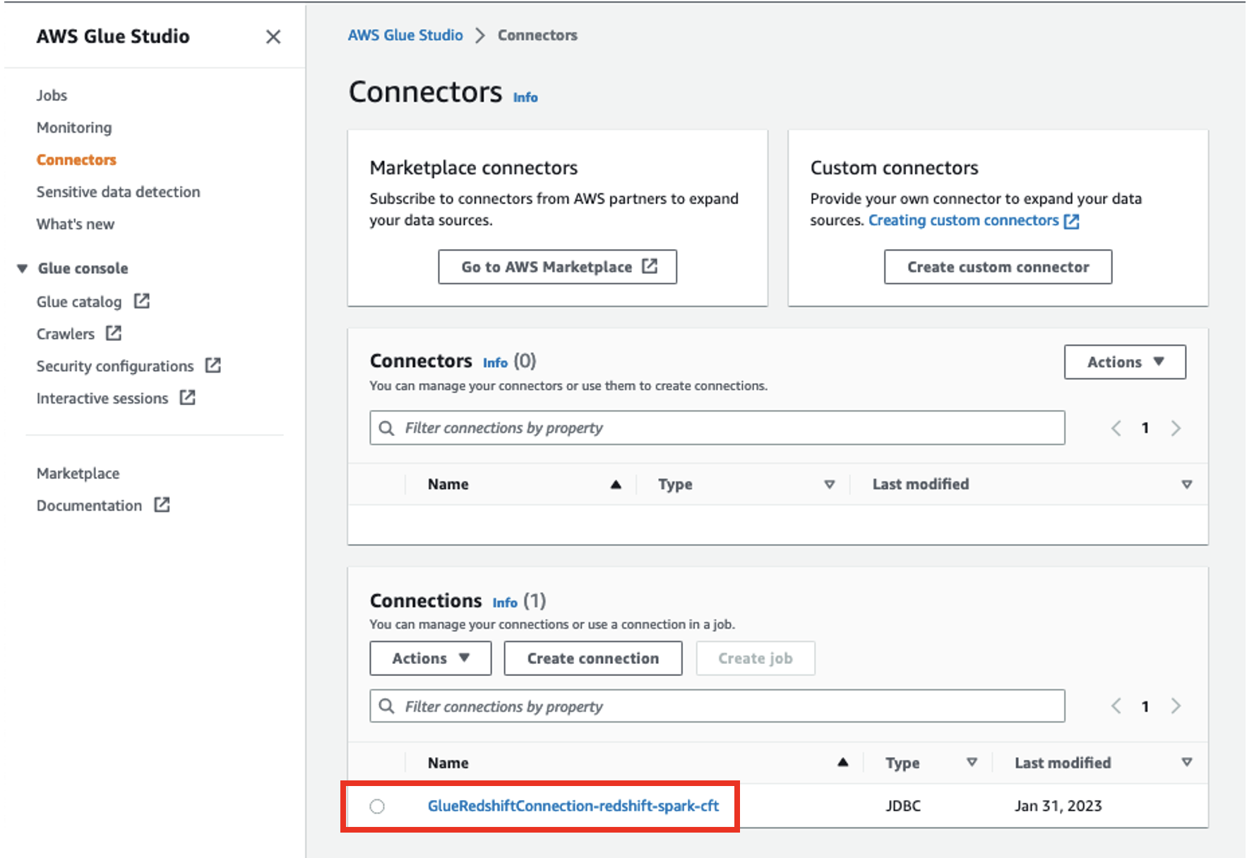Viewport: 1247px width, 858px height.
Task: Click Create job button
Action: tap(756, 658)
